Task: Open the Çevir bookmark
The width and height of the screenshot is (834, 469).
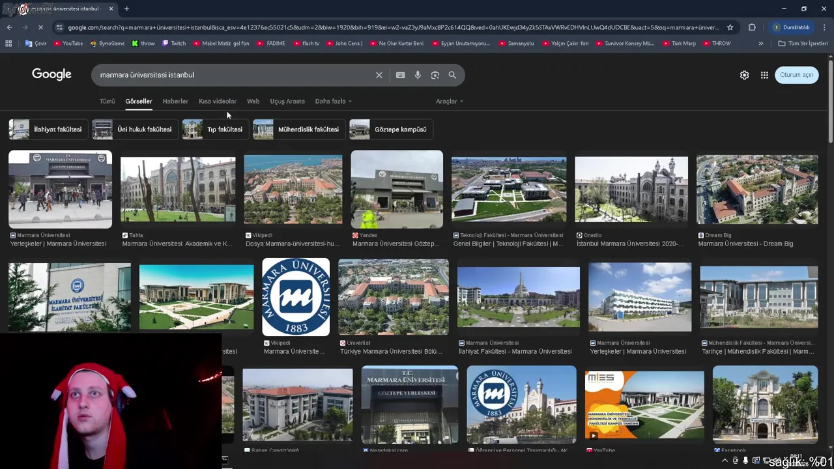Action: [x=36, y=44]
